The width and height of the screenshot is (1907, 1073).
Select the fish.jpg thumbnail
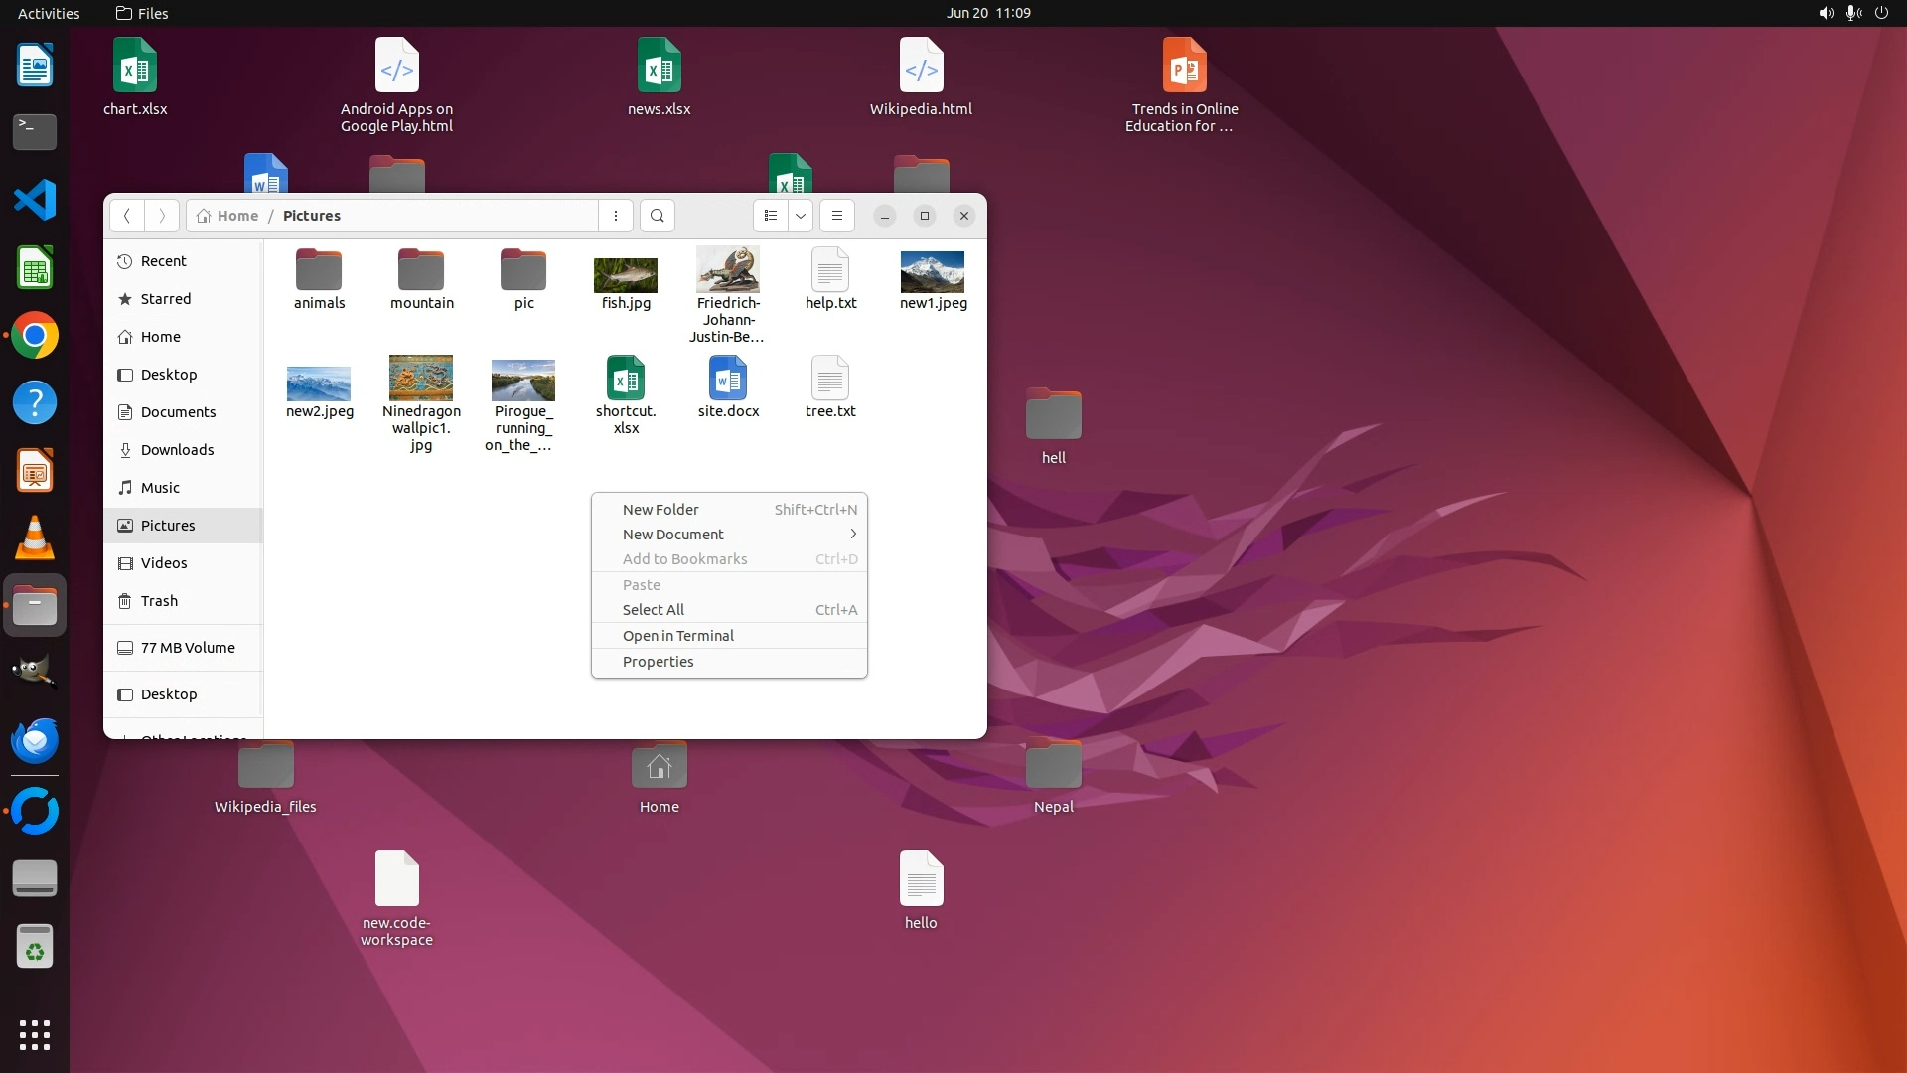626,275
